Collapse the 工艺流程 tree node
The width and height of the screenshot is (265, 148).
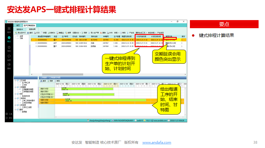(x=15, y=81)
